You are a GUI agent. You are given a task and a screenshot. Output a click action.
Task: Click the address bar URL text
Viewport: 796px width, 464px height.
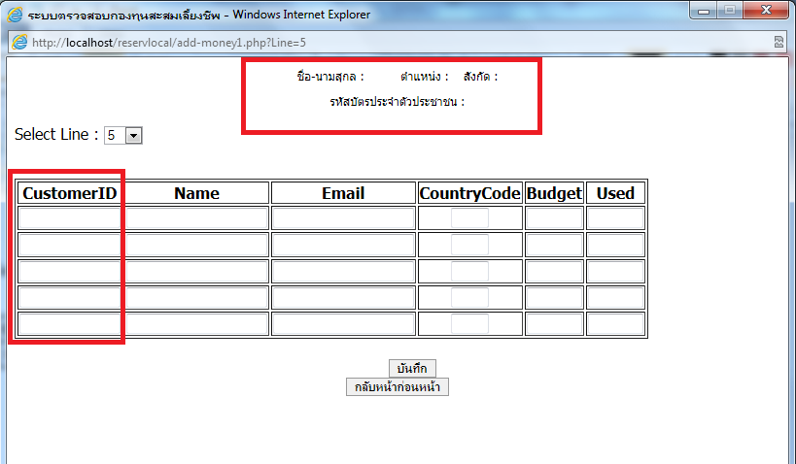point(169,43)
